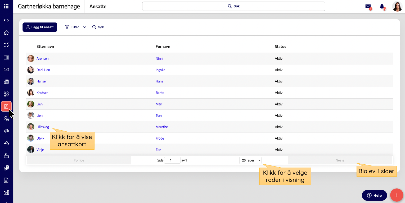The image size is (405, 203).
Task: Open the notifications bell icon
Action: (382, 7)
